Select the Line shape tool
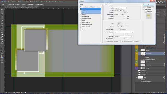Viewport: 167px width, 94px height. (2, 49)
